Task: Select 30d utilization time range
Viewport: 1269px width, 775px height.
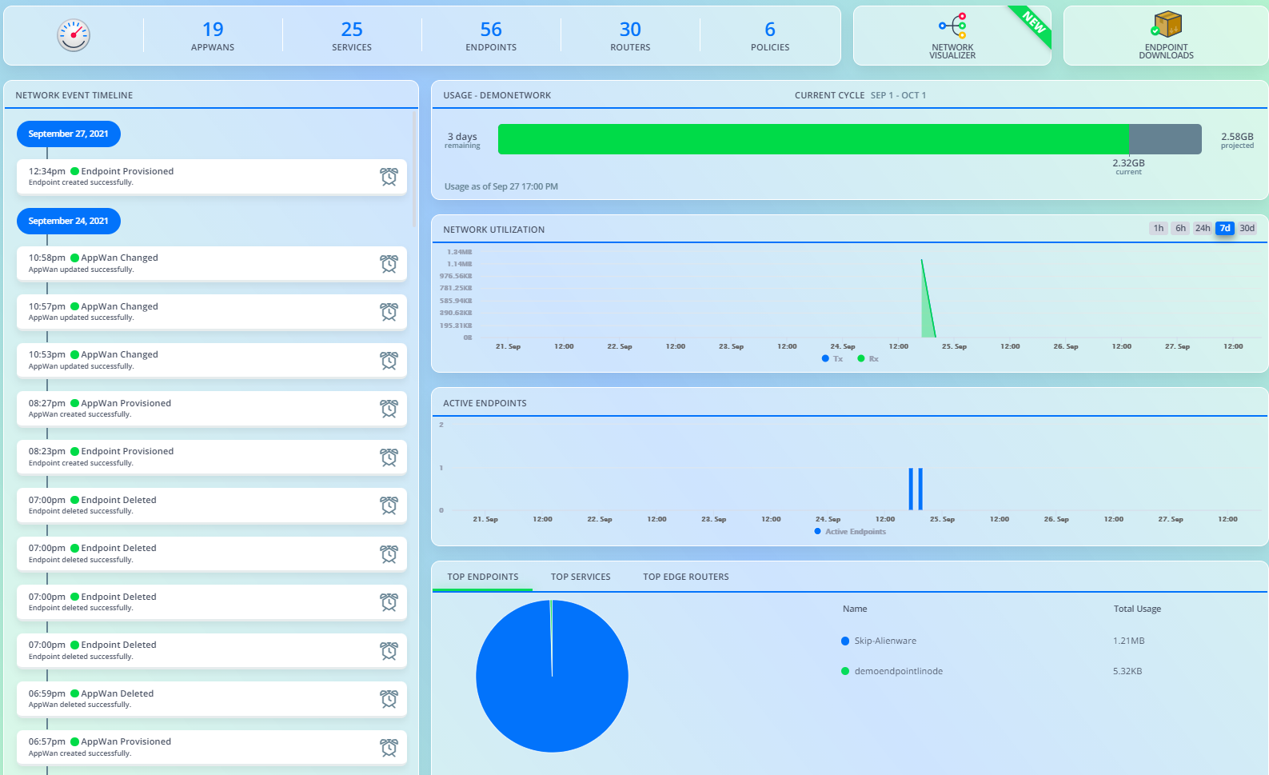Action: [1247, 228]
